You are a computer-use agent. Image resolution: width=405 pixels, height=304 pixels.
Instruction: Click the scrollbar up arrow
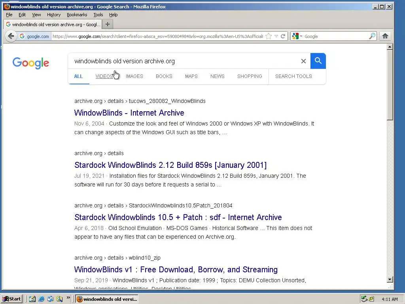(390, 47)
